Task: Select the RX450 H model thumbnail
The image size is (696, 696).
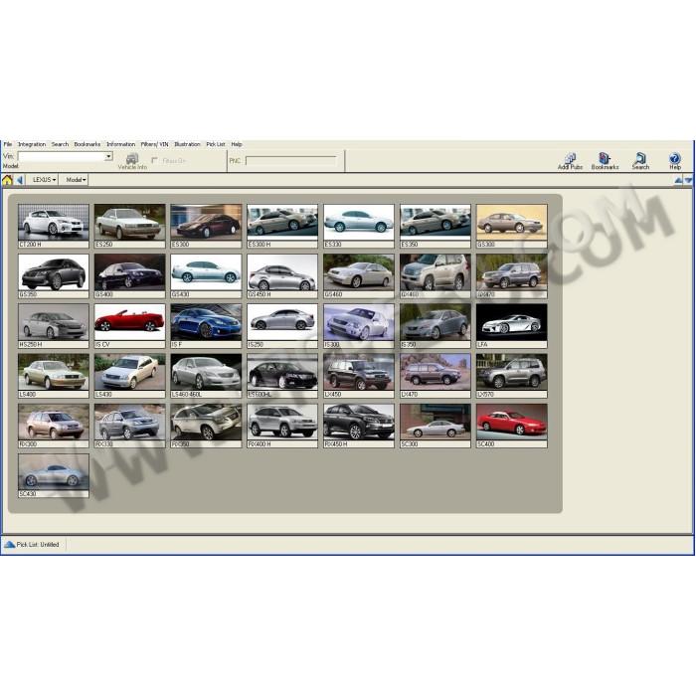Action: tap(359, 426)
